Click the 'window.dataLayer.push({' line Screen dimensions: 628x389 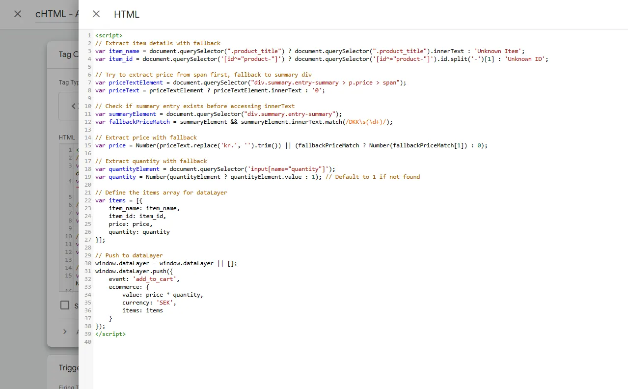134,271
